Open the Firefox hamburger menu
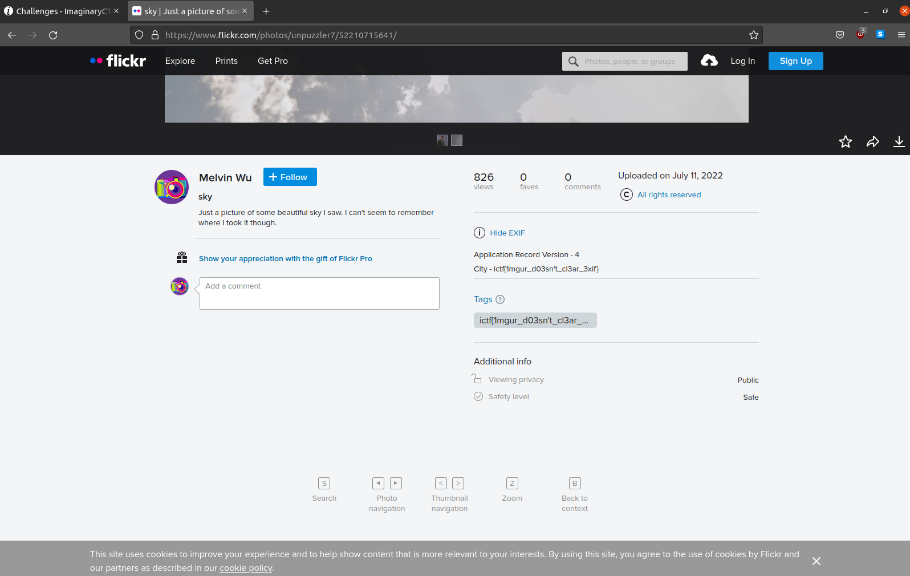The width and height of the screenshot is (910, 576). tap(901, 35)
